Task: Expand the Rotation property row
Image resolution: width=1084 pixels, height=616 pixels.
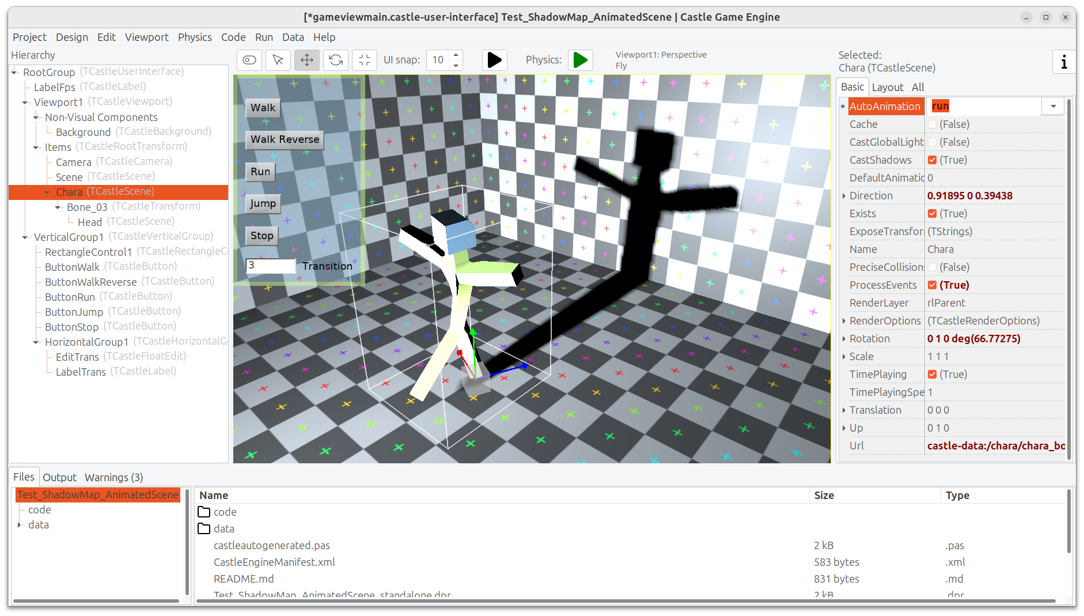Action: coord(844,339)
